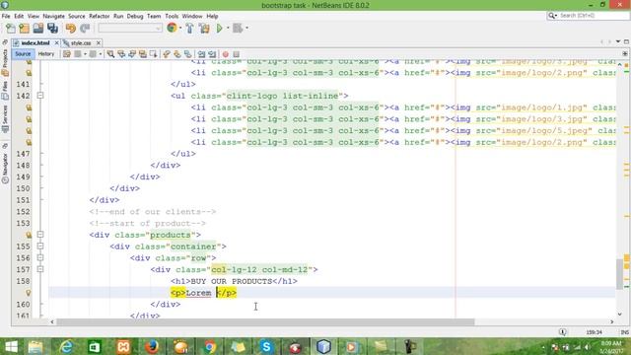Collapse code fold at line 157
The width and height of the screenshot is (631, 355).
click(40, 269)
